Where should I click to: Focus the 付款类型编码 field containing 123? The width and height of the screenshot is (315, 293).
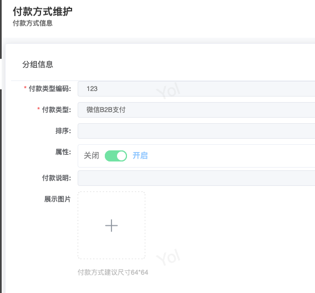point(196,89)
